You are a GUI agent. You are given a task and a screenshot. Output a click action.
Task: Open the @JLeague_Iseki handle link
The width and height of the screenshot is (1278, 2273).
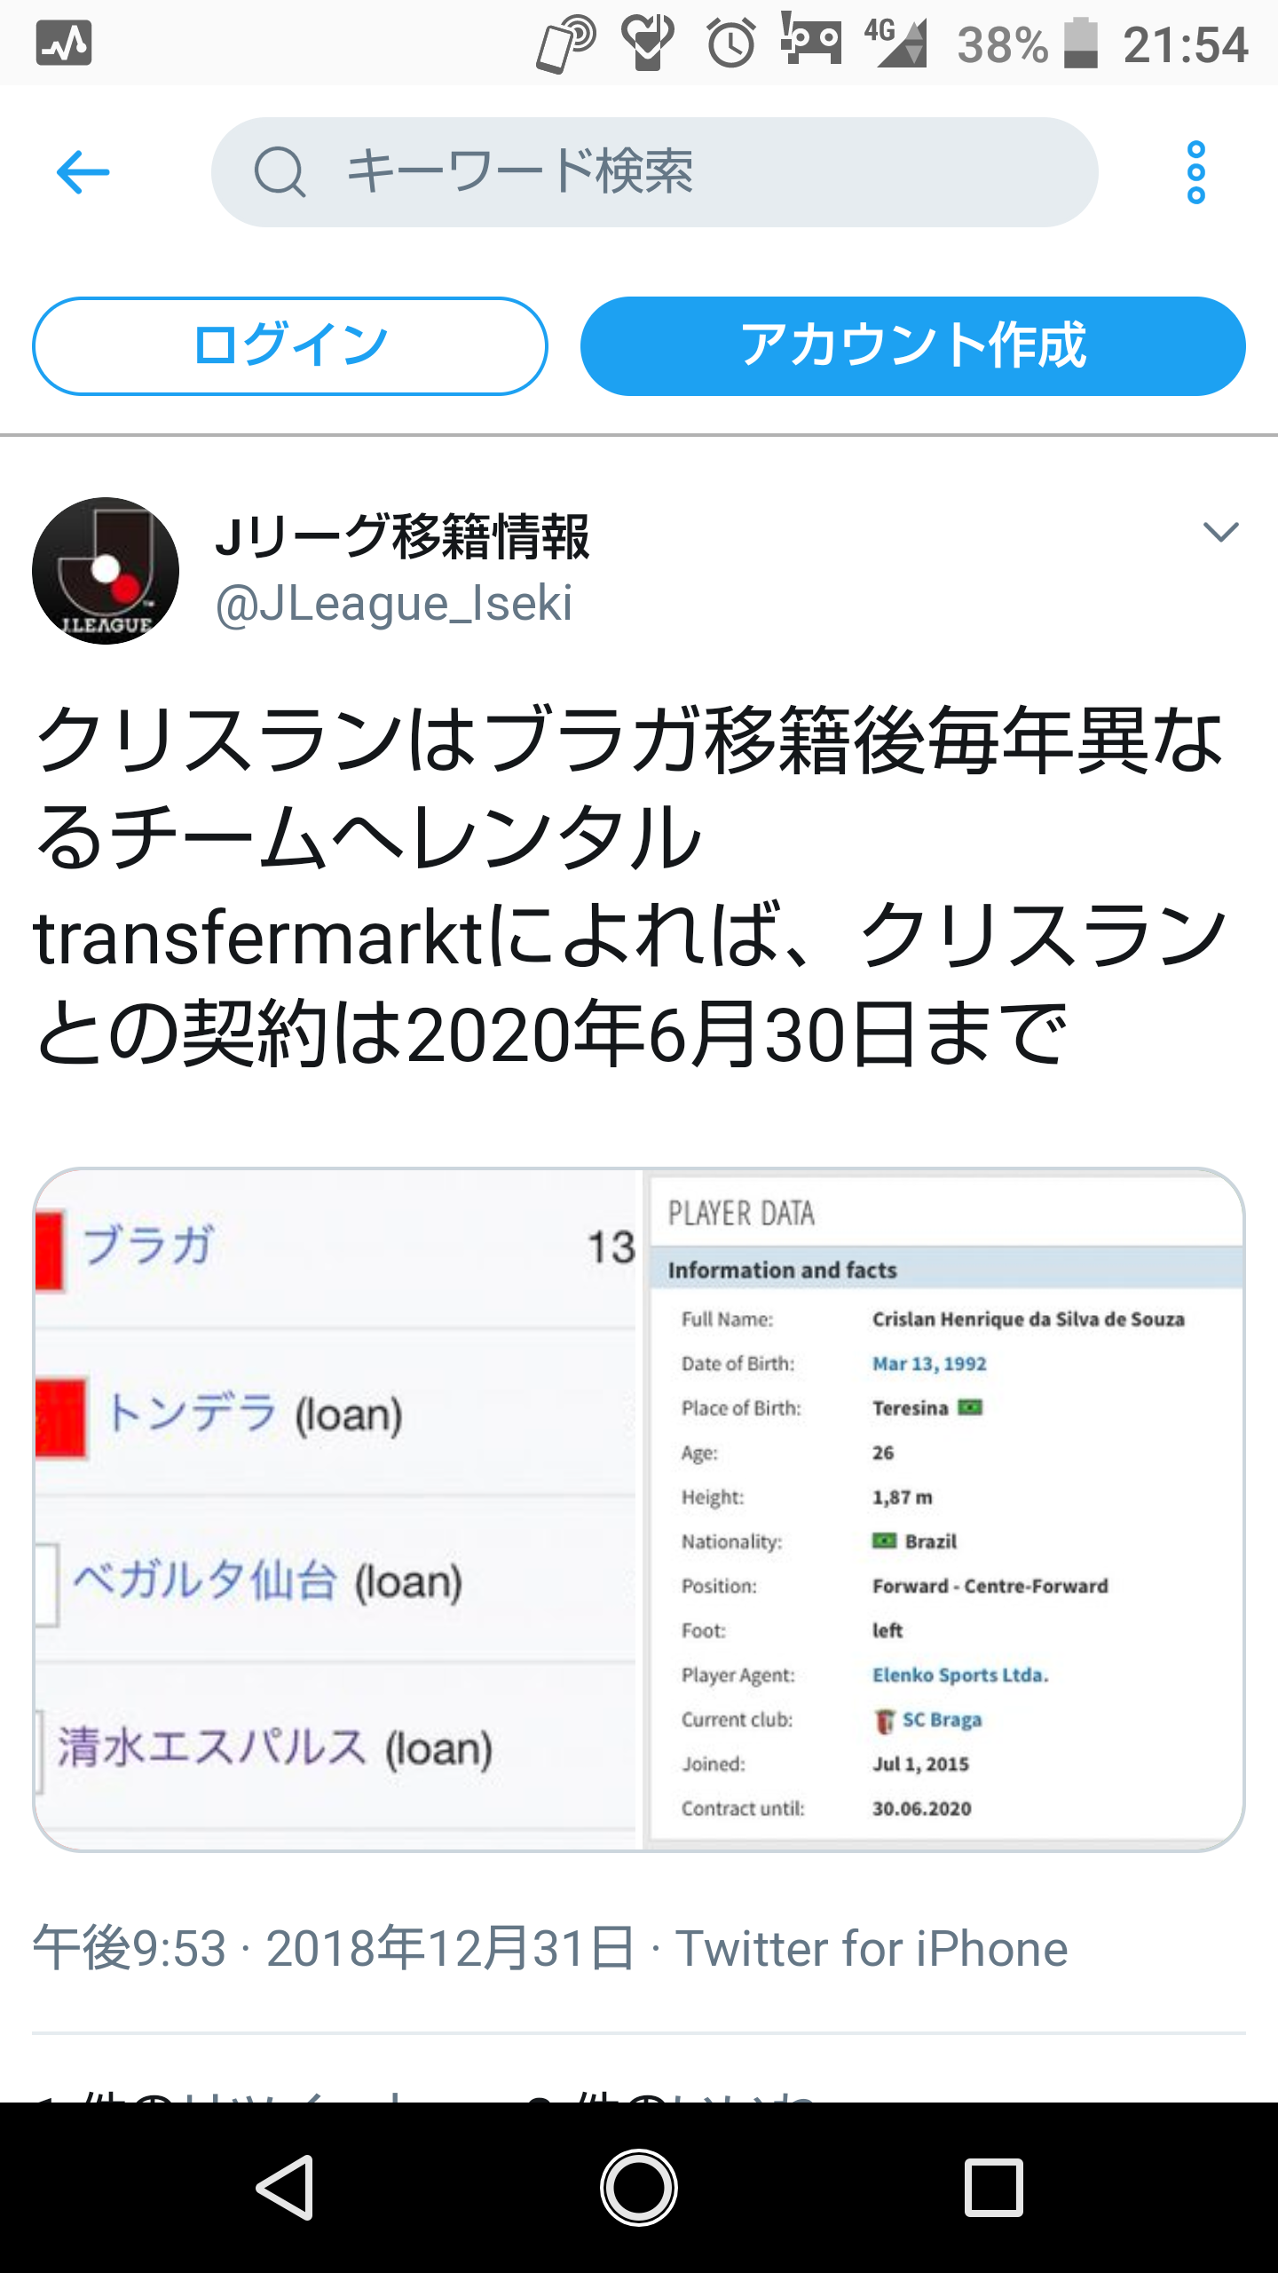(394, 604)
